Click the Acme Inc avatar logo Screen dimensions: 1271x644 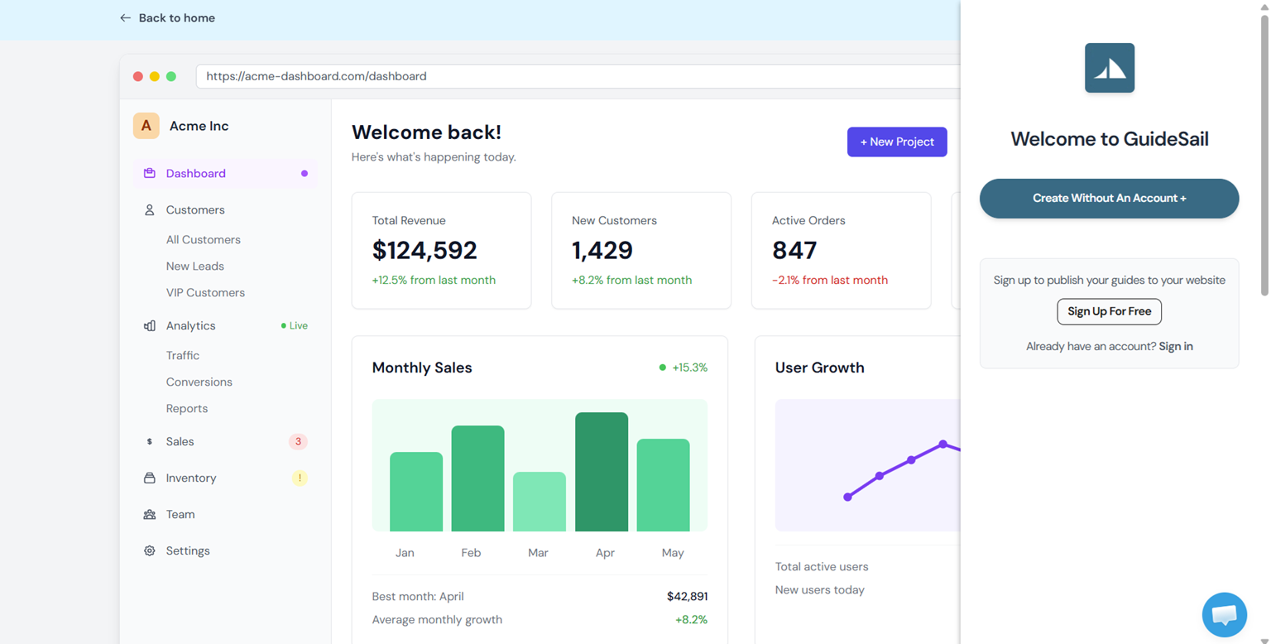[146, 126]
